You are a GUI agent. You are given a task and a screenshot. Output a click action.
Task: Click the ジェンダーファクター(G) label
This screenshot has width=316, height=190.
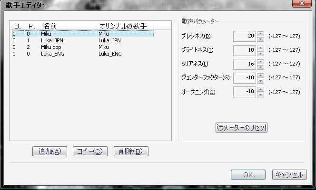206,77
